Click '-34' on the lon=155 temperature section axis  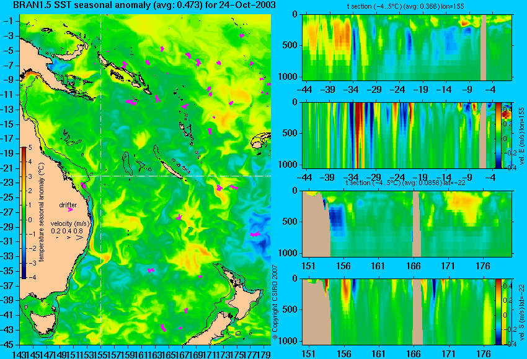tap(351, 90)
